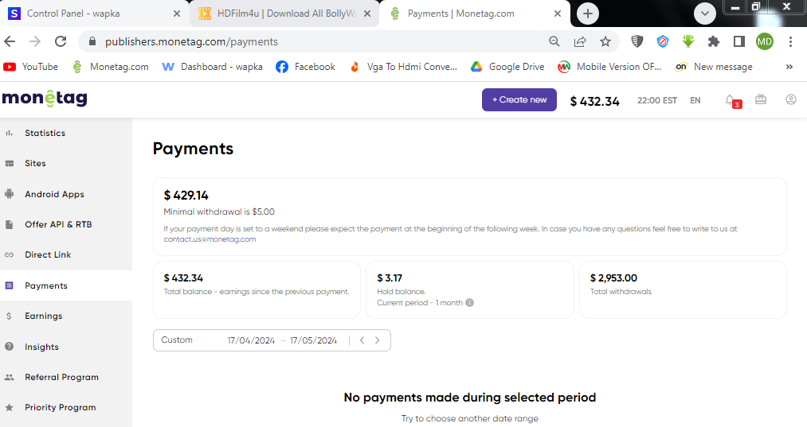
Task: Share this page using the share icon
Action: point(580,41)
